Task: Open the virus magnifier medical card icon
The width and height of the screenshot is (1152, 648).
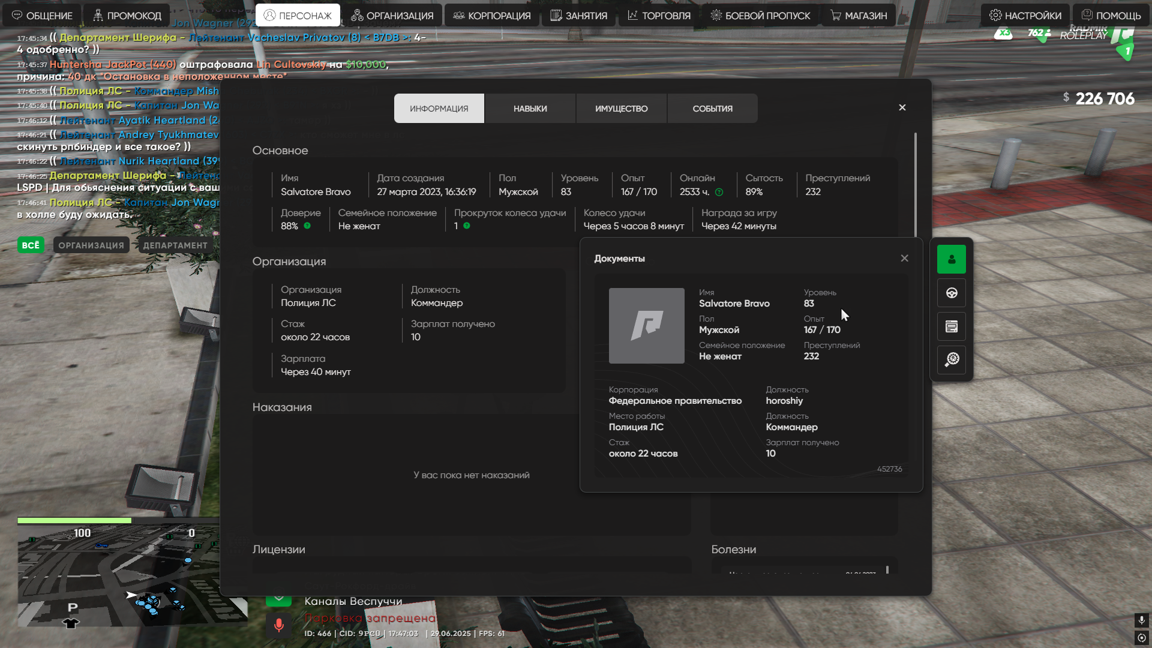Action: [x=951, y=359]
